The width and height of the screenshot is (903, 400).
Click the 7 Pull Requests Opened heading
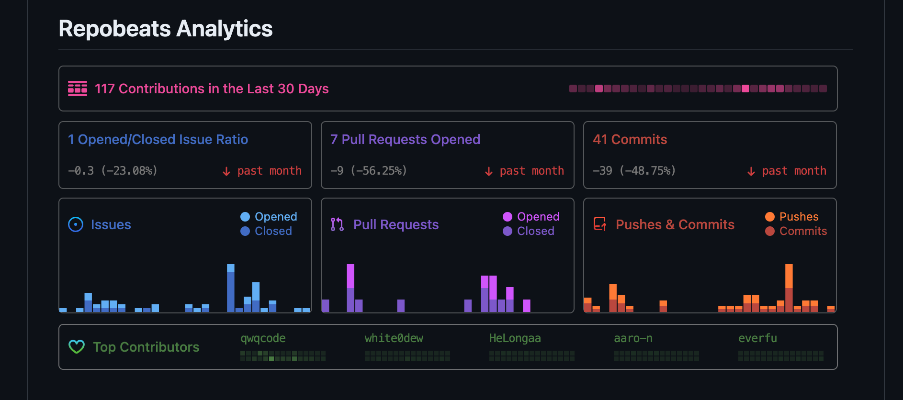(x=405, y=139)
